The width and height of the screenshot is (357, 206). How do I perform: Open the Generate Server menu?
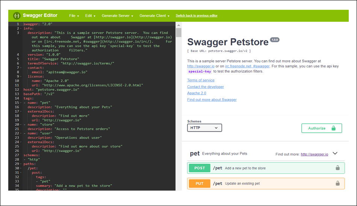[x=117, y=16]
